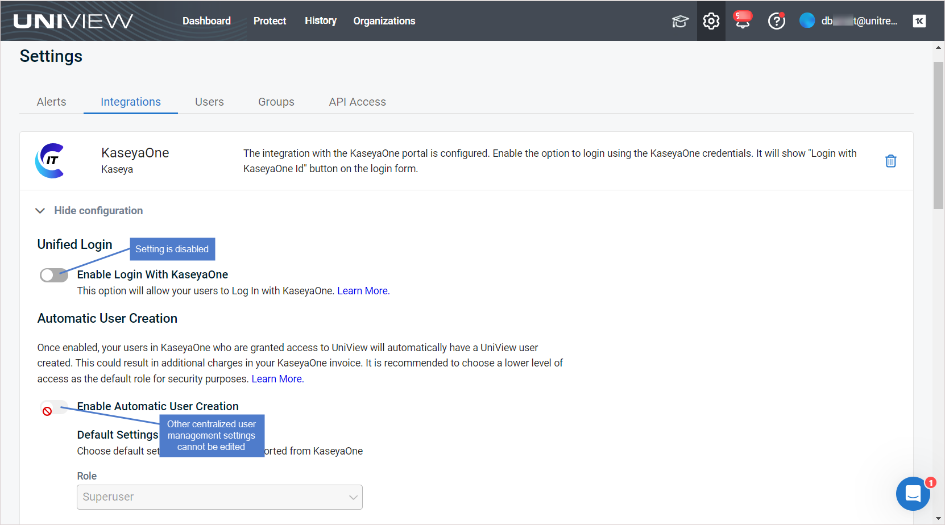Open the Protect menu
The width and height of the screenshot is (945, 525).
click(x=270, y=21)
